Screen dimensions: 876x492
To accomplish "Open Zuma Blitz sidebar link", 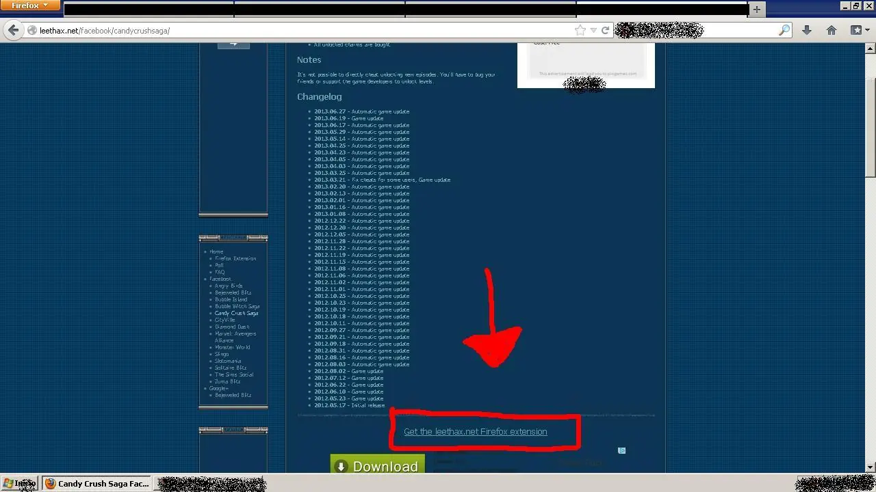I will click(x=227, y=381).
